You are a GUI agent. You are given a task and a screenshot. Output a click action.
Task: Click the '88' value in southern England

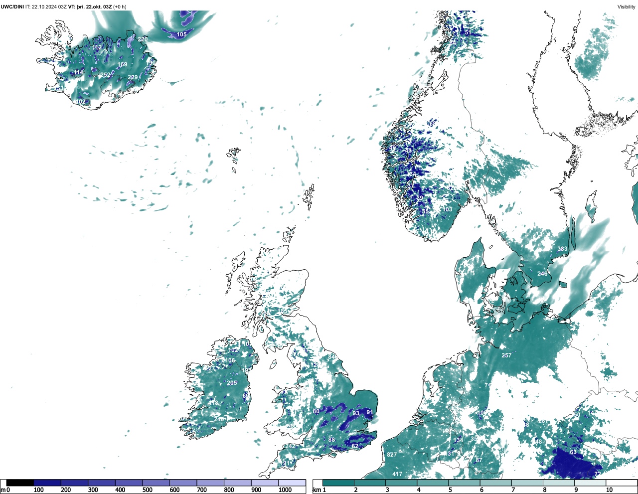331,440
